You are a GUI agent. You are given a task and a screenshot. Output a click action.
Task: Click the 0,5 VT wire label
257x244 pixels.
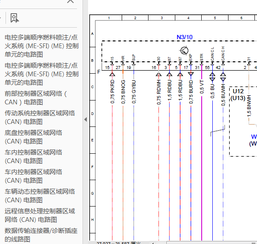point(202,87)
